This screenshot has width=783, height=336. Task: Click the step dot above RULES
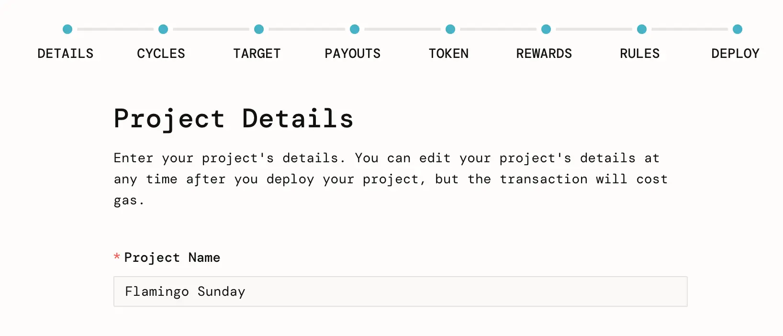pyautogui.click(x=642, y=29)
